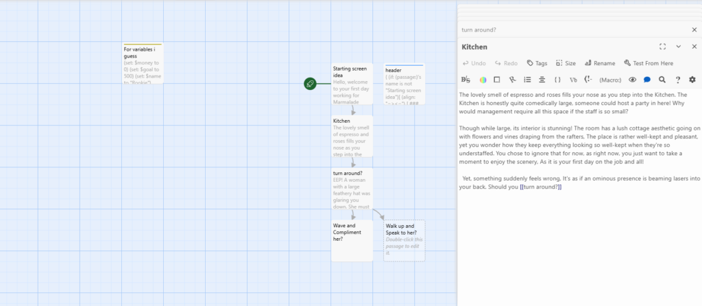Screen dimensions: 702x306
Task: Insert a comment using the (!- icon
Action: pos(589,80)
